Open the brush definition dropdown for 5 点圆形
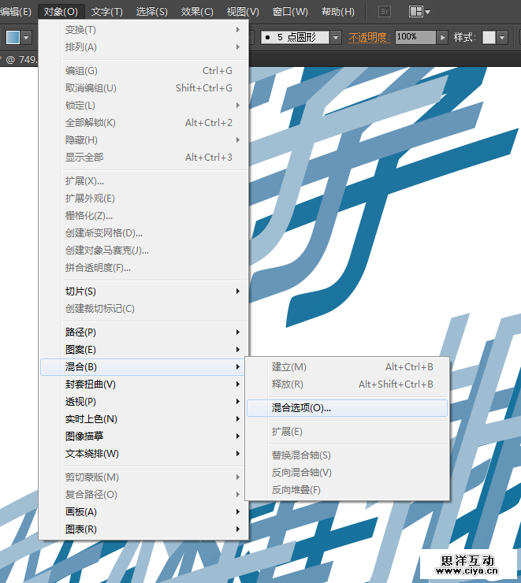 pyautogui.click(x=336, y=37)
